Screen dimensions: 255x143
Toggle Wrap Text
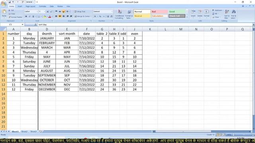[x=80, y=12]
